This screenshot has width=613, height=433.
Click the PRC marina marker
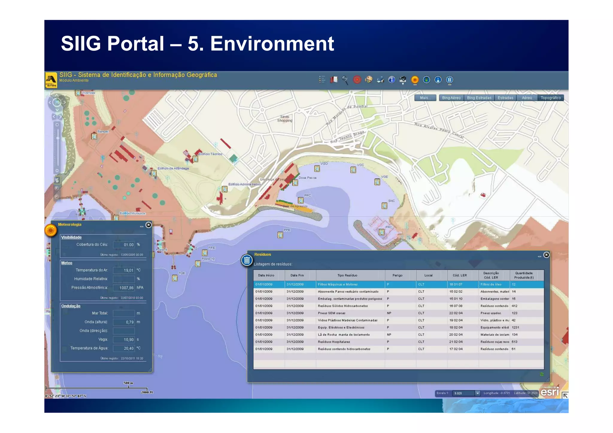coord(382,232)
